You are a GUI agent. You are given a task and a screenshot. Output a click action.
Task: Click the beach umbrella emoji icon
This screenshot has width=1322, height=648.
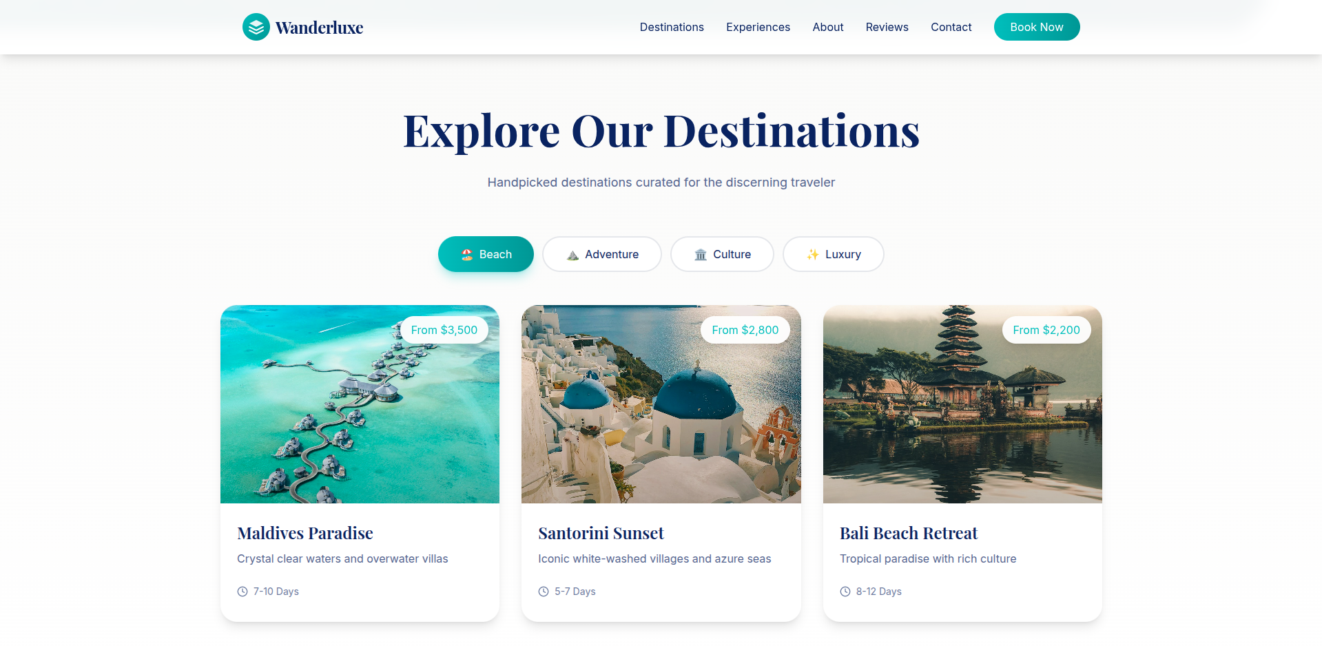click(x=467, y=254)
